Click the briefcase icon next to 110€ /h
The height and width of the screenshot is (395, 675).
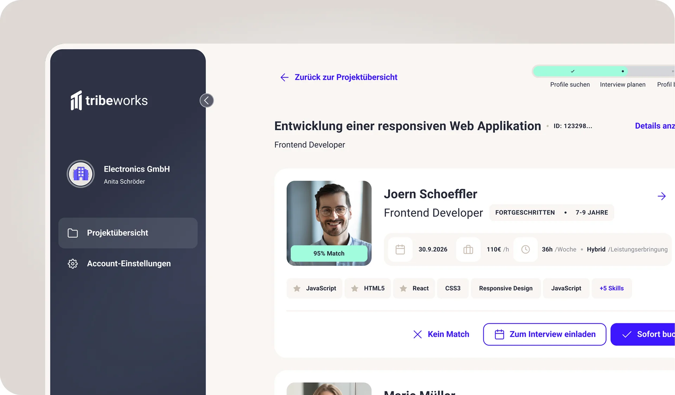pyautogui.click(x=468, y=249)
